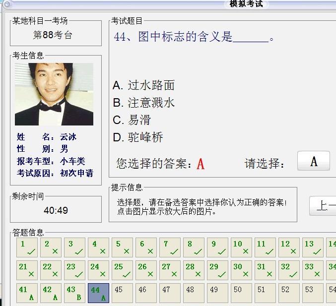Select question 41 answered A
The width and height of the screenshot is (336, 306).
point(27,293)
